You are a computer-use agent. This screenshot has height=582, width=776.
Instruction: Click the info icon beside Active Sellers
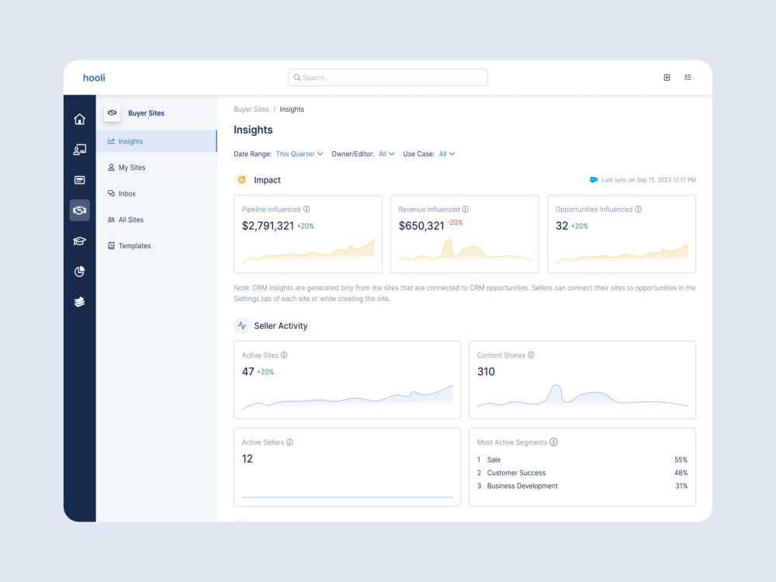289,442
